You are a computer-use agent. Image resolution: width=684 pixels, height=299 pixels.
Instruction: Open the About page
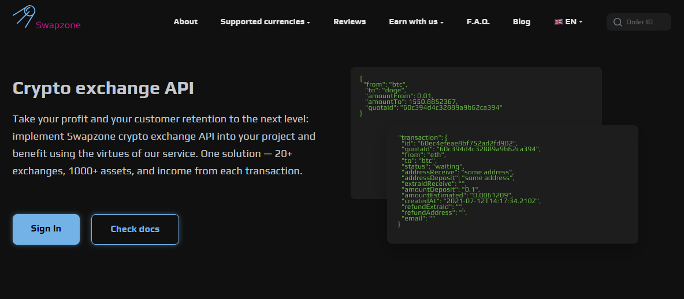tap(185, 22)
